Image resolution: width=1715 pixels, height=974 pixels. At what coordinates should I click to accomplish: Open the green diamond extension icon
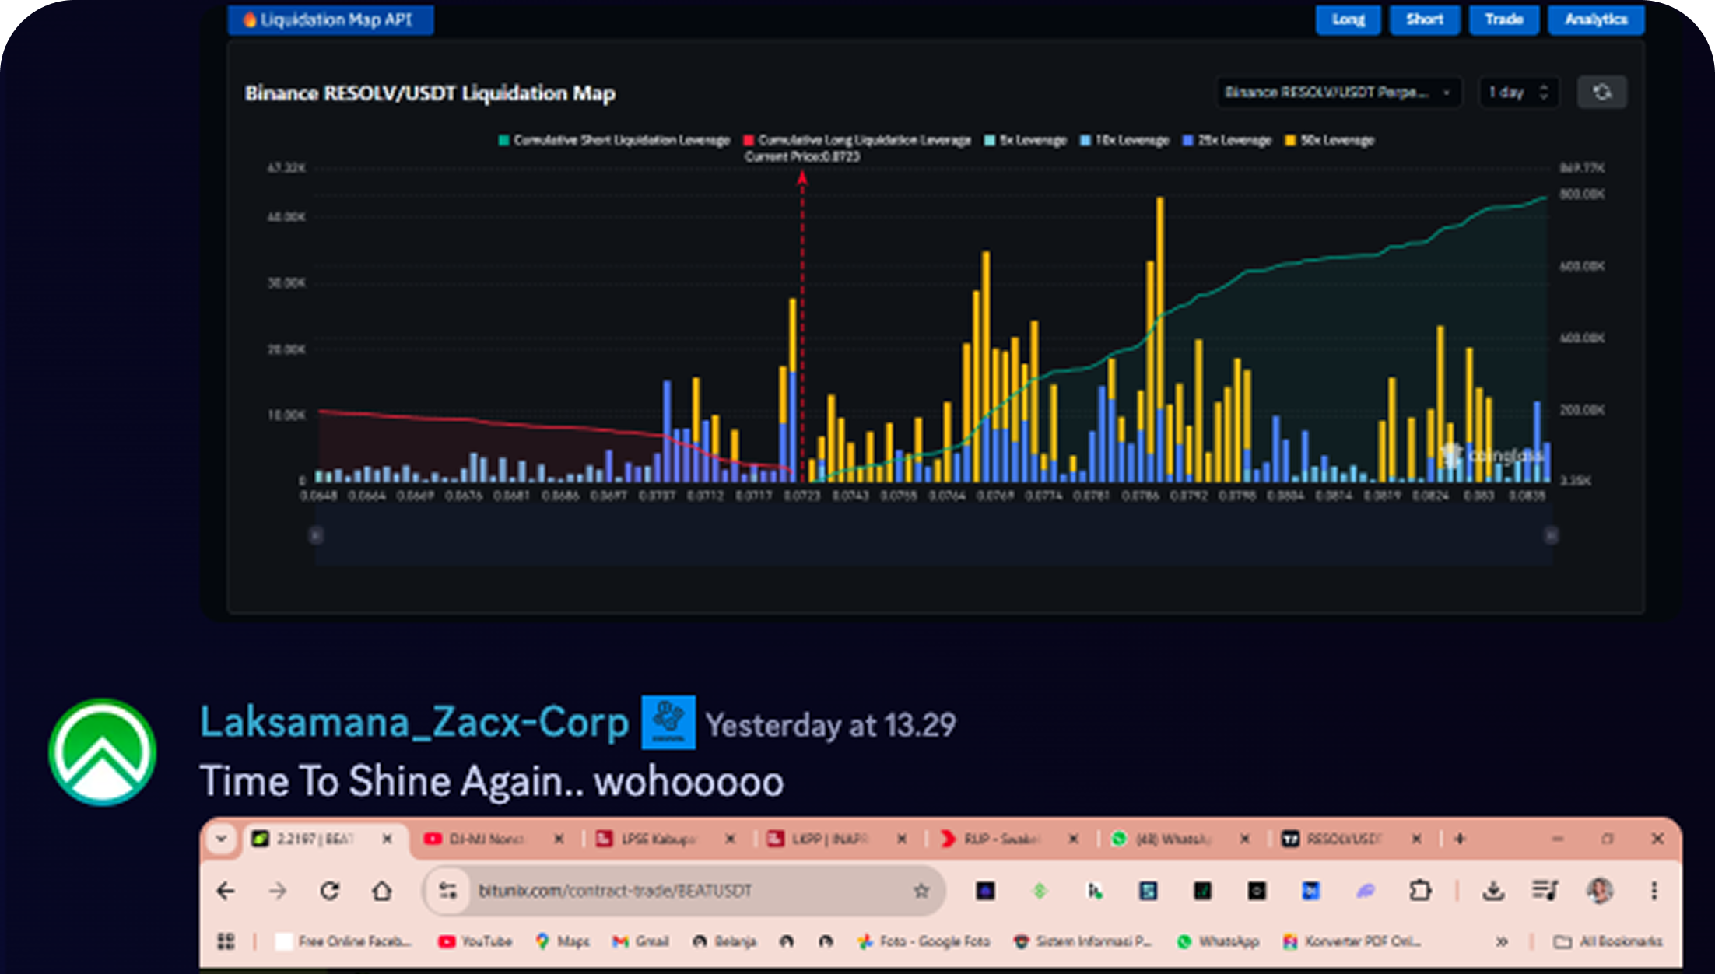tap(1040, 890)
